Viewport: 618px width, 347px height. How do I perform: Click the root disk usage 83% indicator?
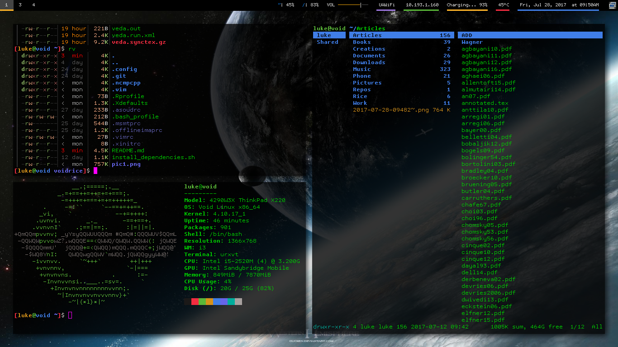(311, 5)
